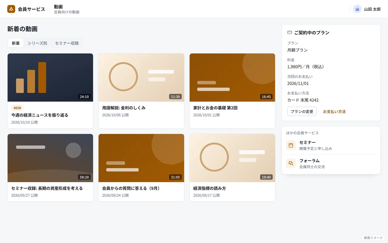Click the カード 末尾 4242 text
The image size is (388, 243).
pyautogui.click(x=303, y=100)
